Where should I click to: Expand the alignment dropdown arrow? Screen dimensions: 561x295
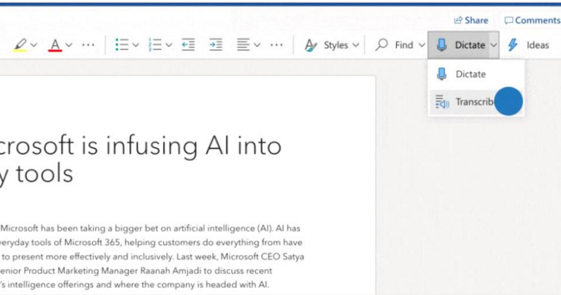[257, 45]
